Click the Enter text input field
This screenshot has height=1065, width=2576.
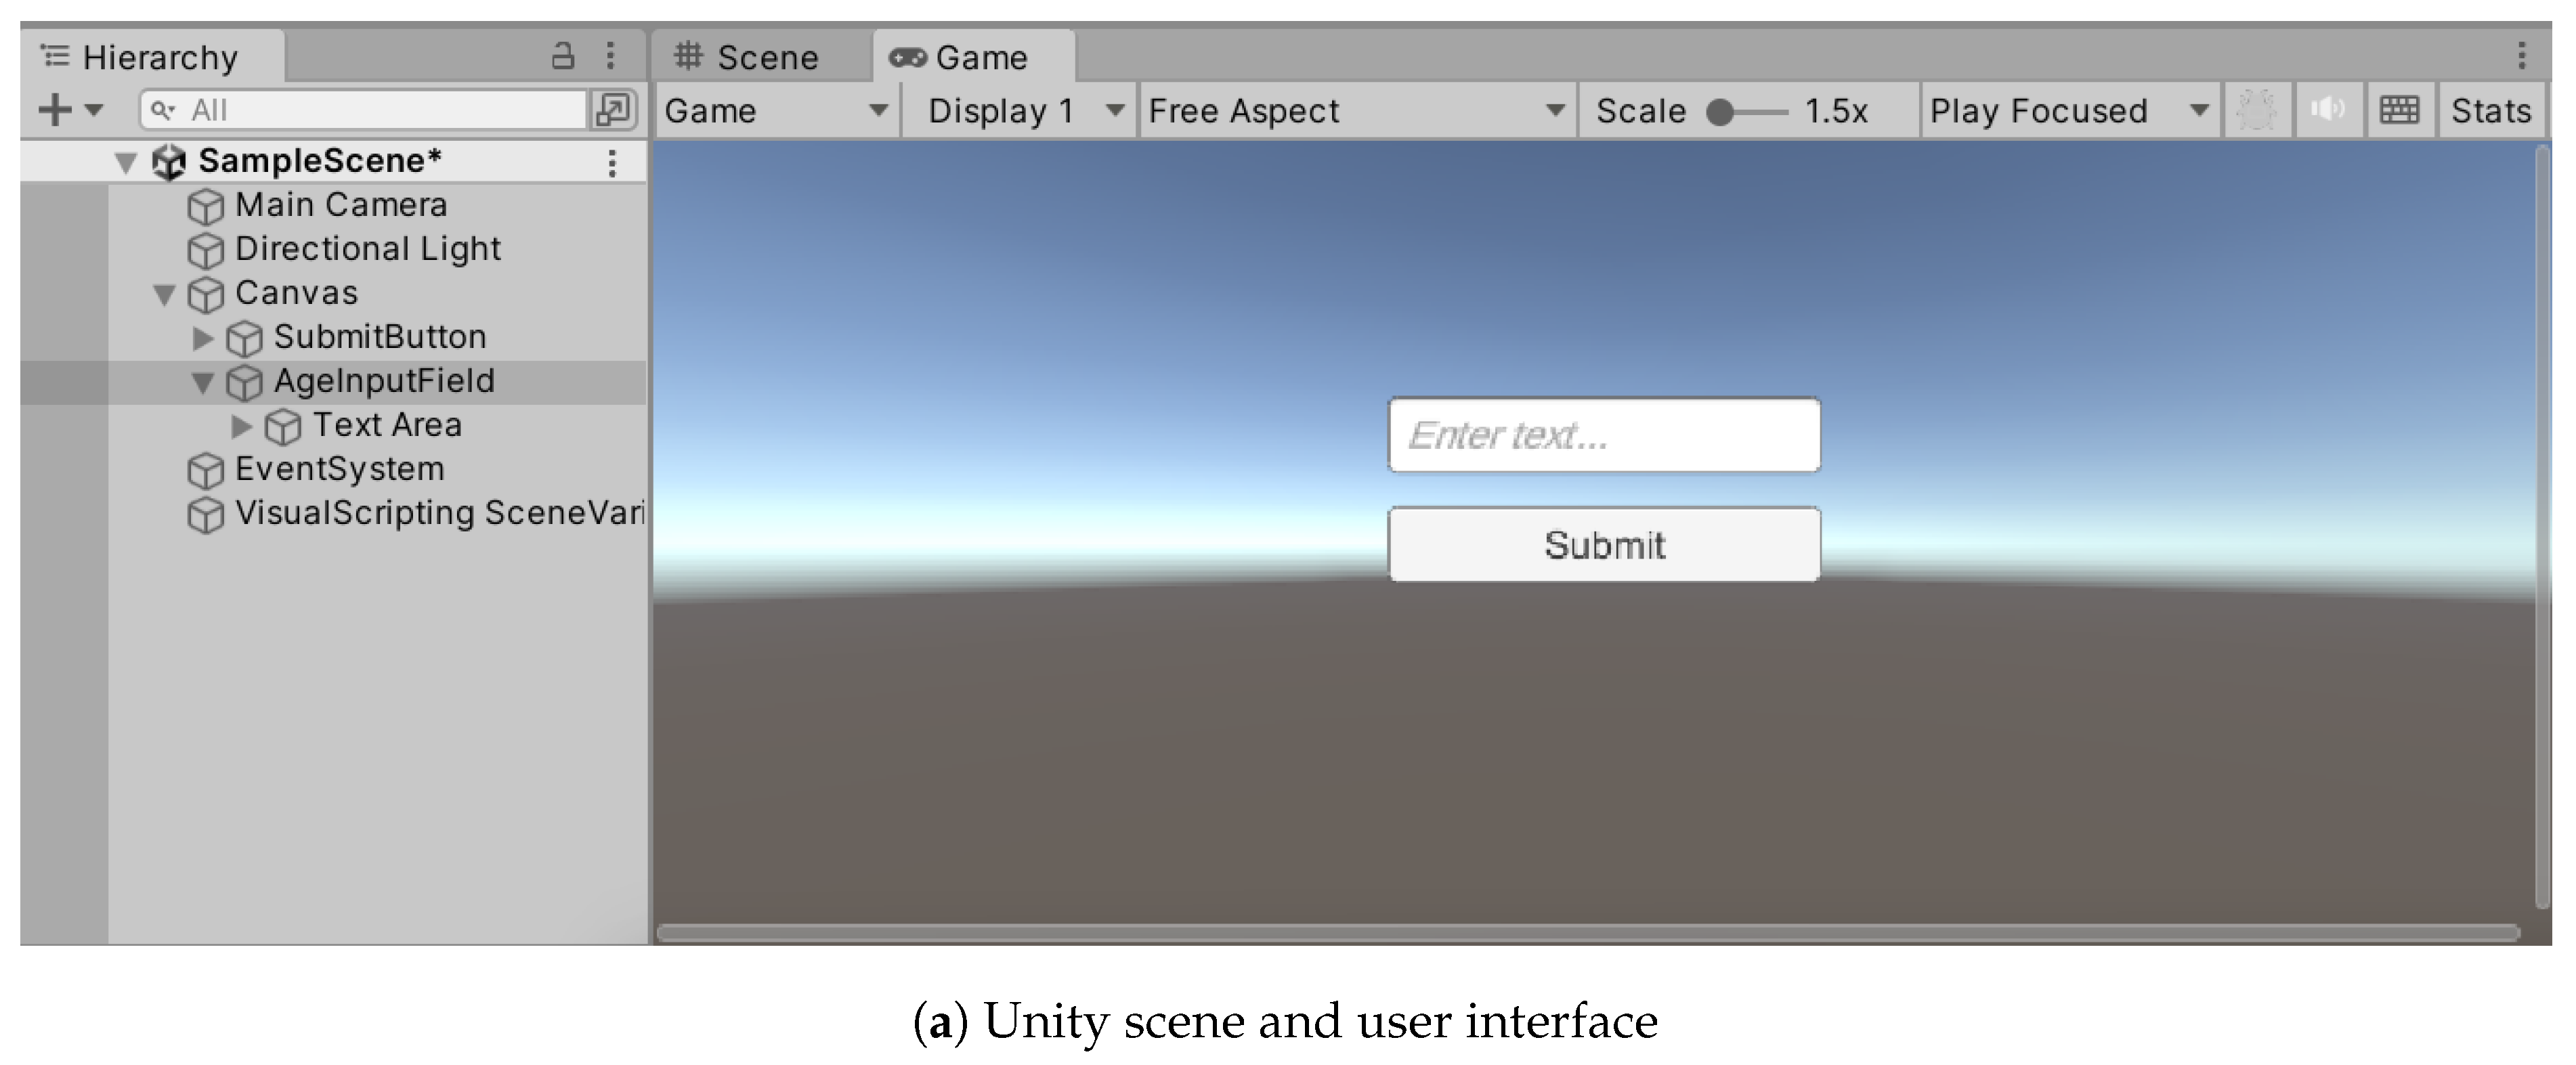(x=1603, y=436)
